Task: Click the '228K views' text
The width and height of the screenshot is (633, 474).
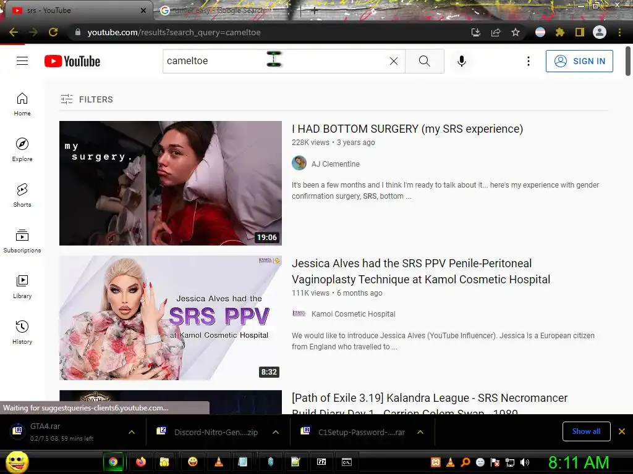Action: (x=310, y=143)
